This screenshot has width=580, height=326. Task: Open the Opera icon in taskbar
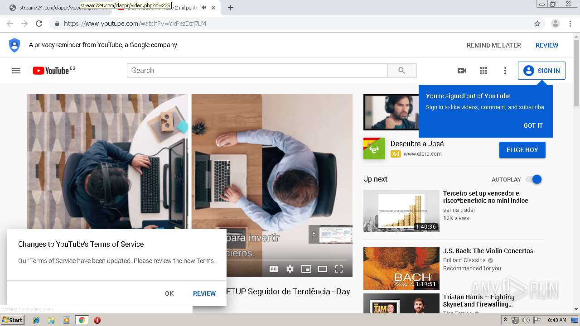click(x=97, y=320)
